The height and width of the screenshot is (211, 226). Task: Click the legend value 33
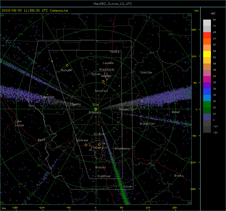coord(215,95)
